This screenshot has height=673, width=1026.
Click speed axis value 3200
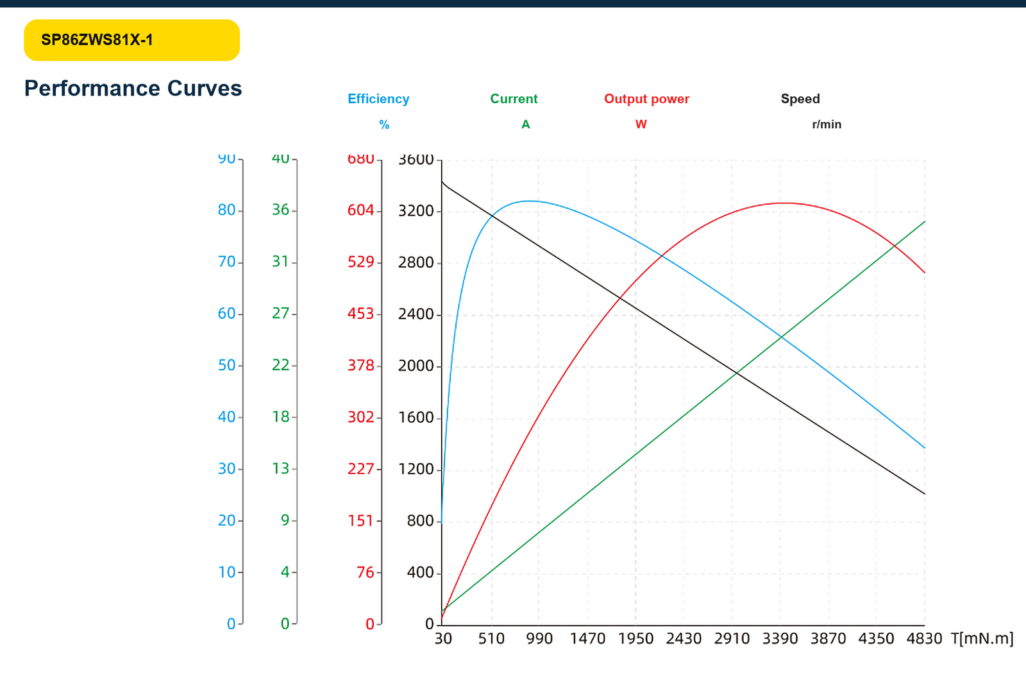[x=416, y=211]
